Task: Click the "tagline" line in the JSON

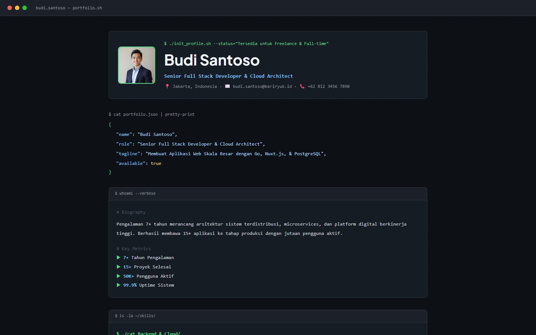Action: 221,154
